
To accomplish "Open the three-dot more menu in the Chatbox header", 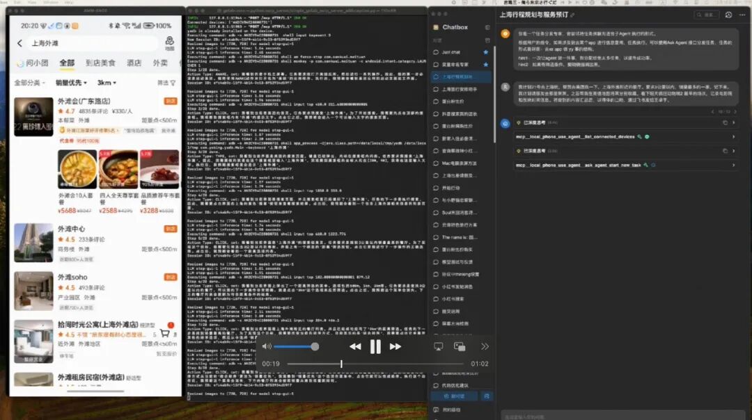I will (x=742, y=15).
